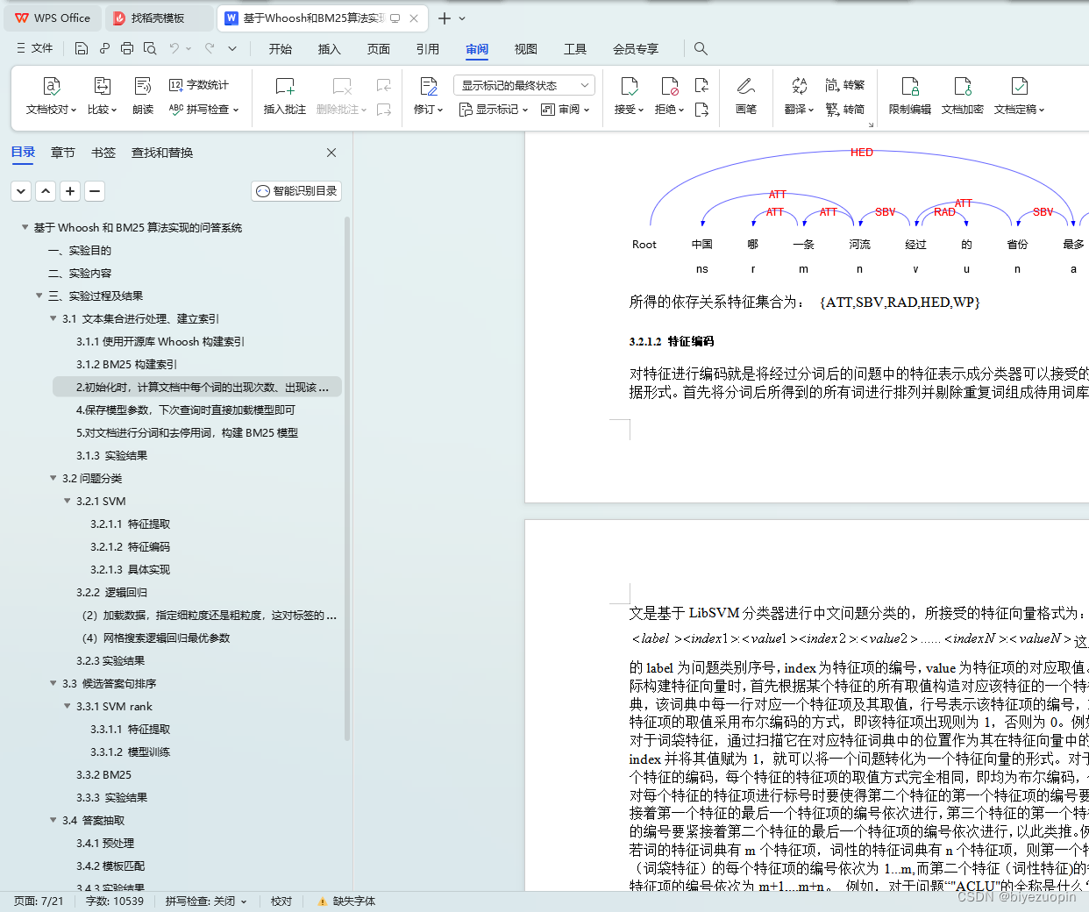Click the 限制编辑 restrict editing icon

pyautogui.click(x=909, y=95)
